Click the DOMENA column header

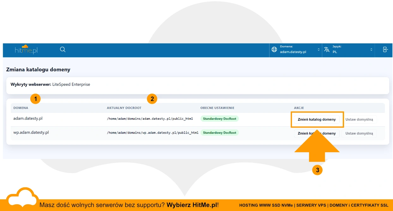21,108
